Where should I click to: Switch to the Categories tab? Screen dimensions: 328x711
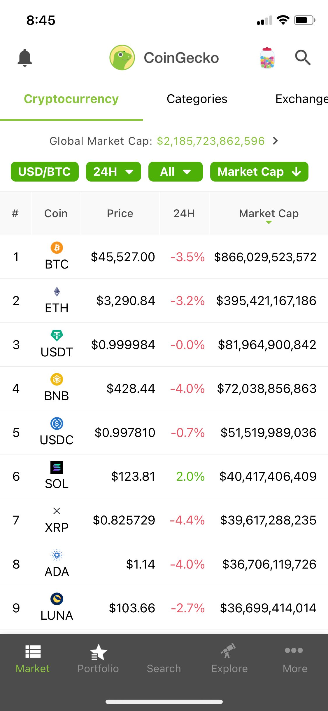(197, 99)
